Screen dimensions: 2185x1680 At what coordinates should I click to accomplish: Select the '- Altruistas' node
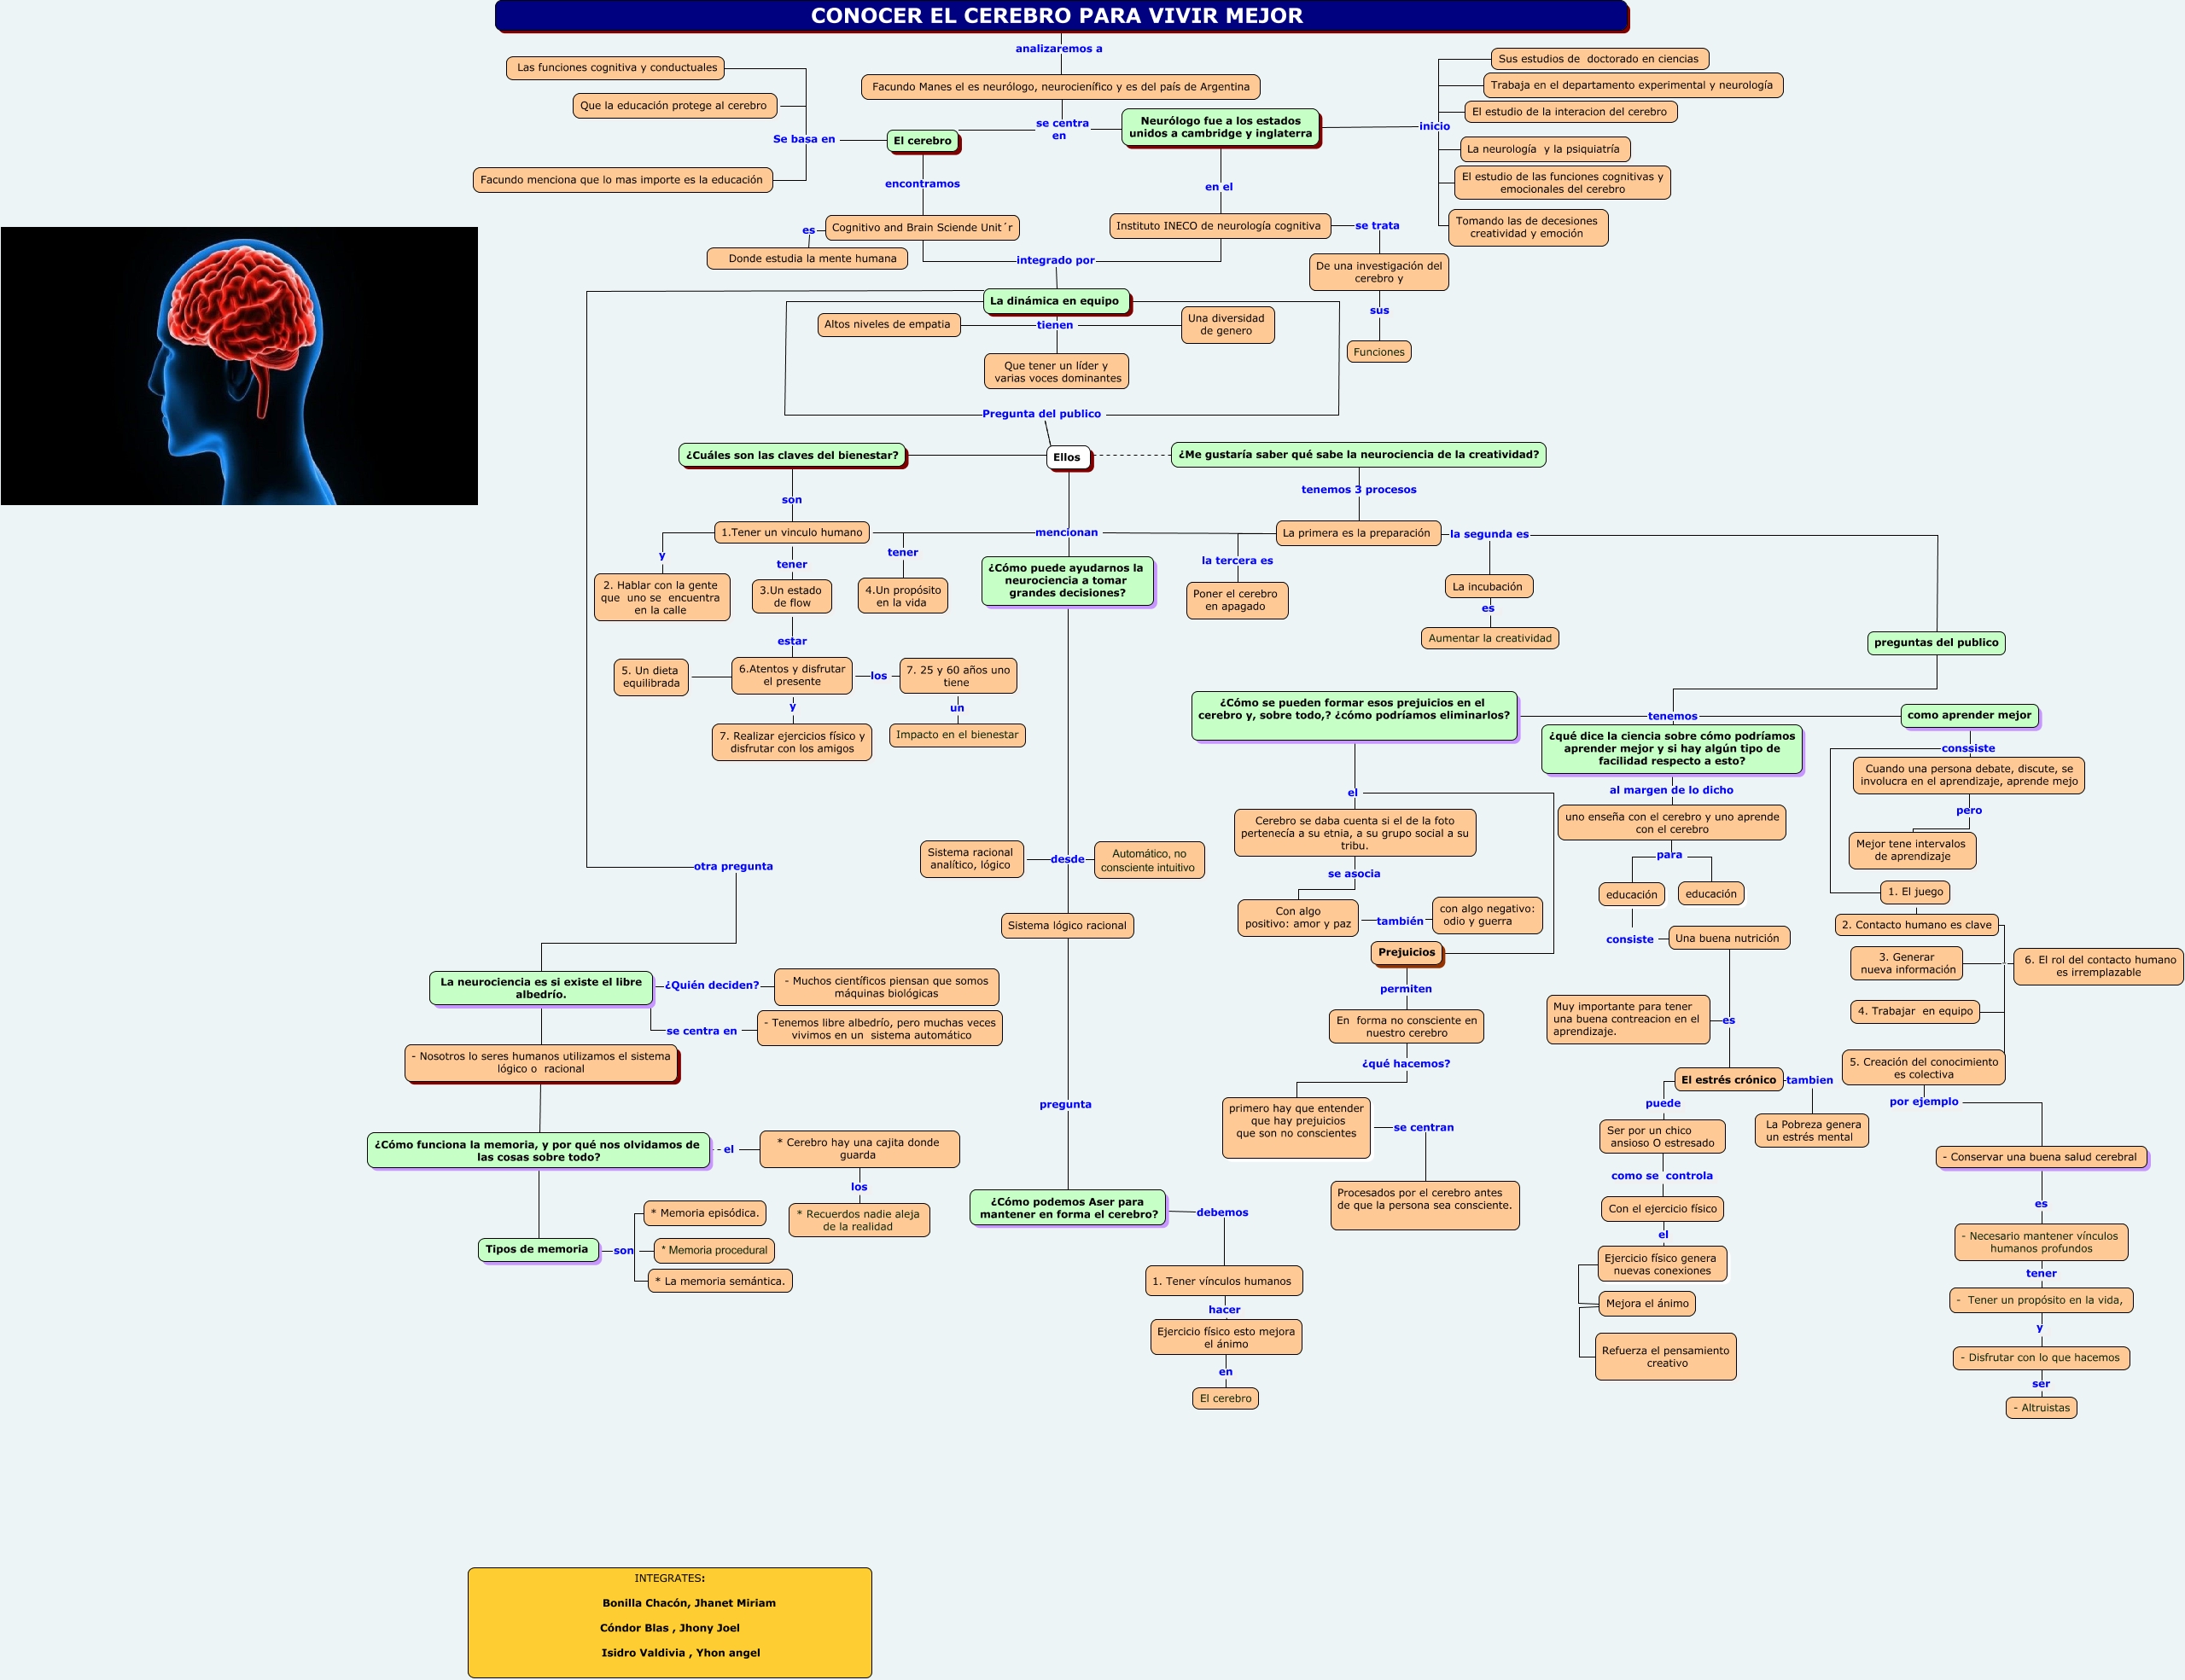(2041, 1408)
